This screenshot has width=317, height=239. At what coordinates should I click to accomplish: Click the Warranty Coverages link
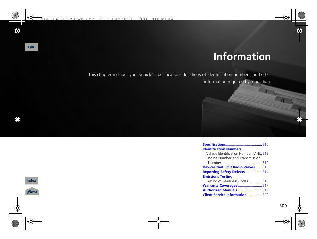[x=220, y=185]
